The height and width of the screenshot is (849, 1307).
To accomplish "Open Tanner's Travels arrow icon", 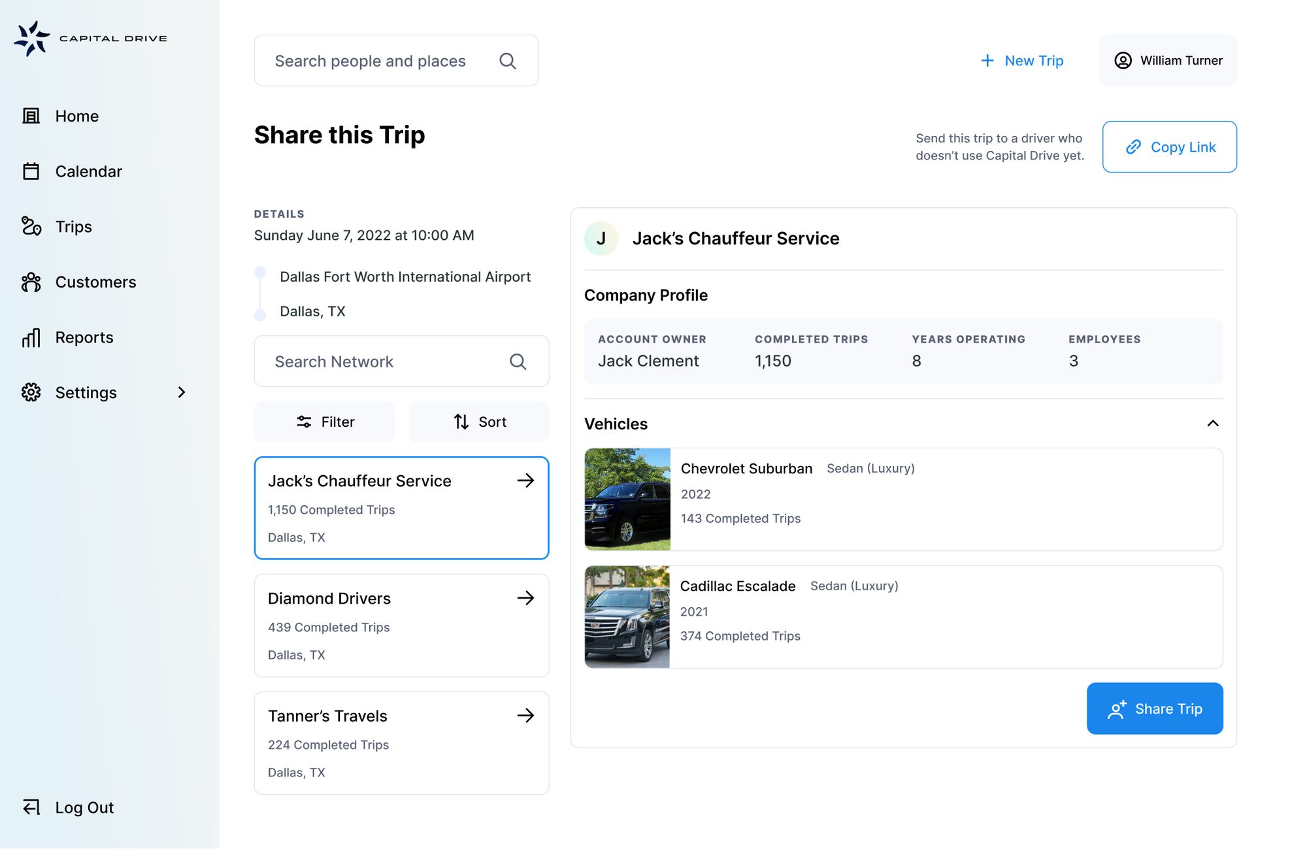I will [525, 716].
